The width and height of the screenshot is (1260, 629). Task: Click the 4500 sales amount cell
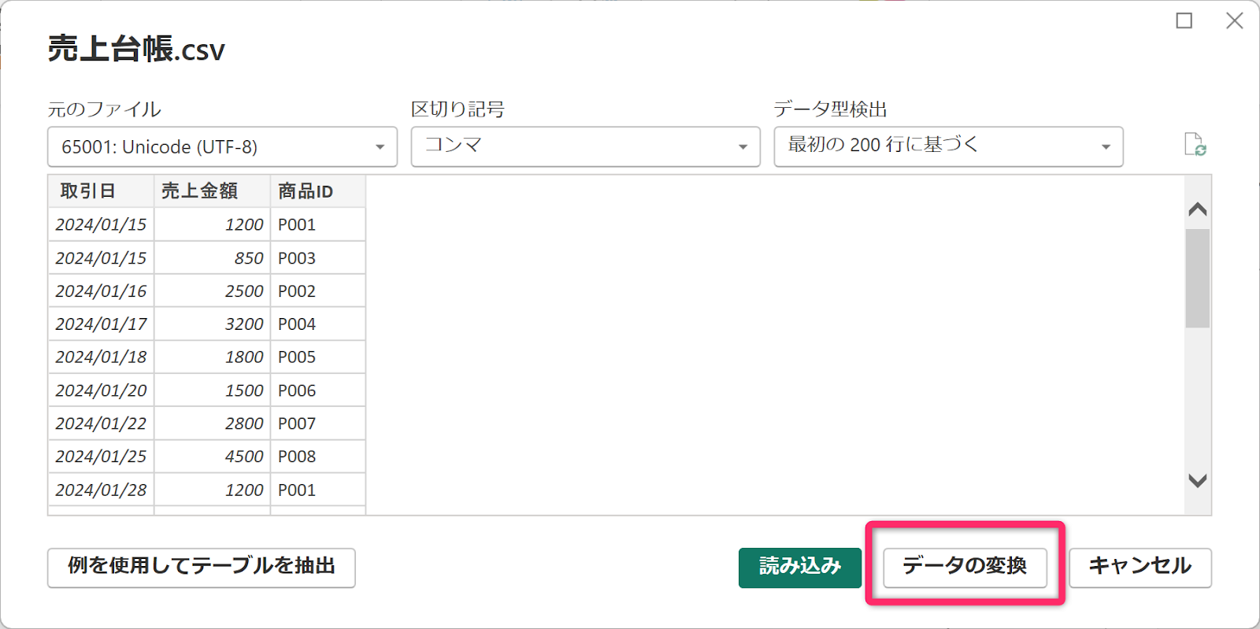212,457
